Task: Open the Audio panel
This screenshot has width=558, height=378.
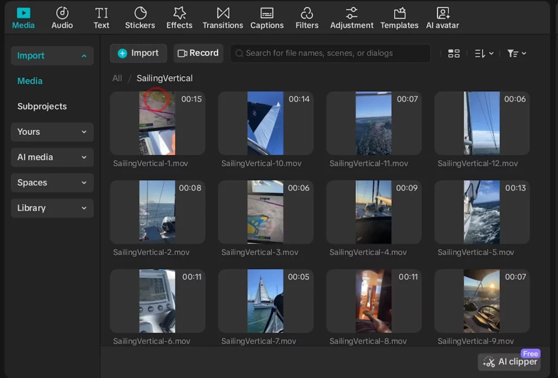Action: pyautogui.click(x=62, y=18)
